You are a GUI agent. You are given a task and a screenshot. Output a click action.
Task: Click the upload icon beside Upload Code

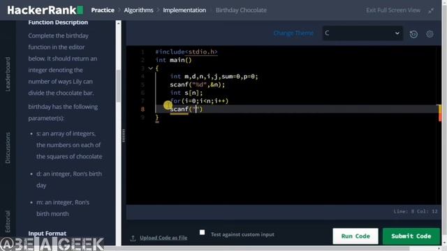pyautogui.click(x=133, y=238)
